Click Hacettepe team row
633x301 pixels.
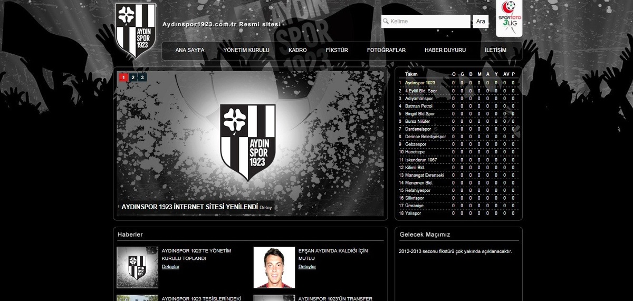tap(458, 152)
